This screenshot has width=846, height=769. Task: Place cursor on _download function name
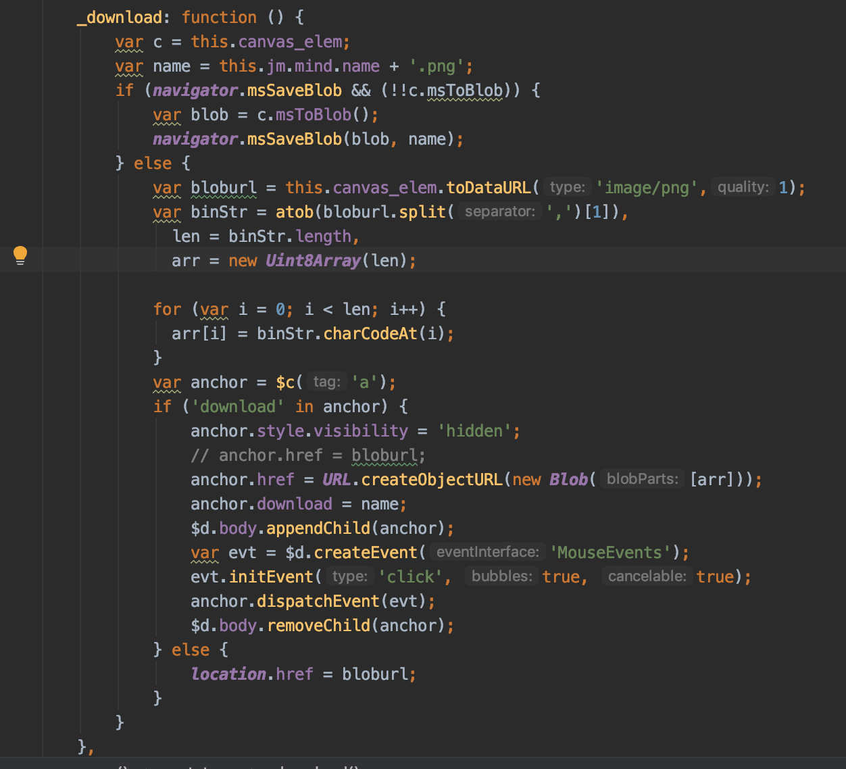120,18
